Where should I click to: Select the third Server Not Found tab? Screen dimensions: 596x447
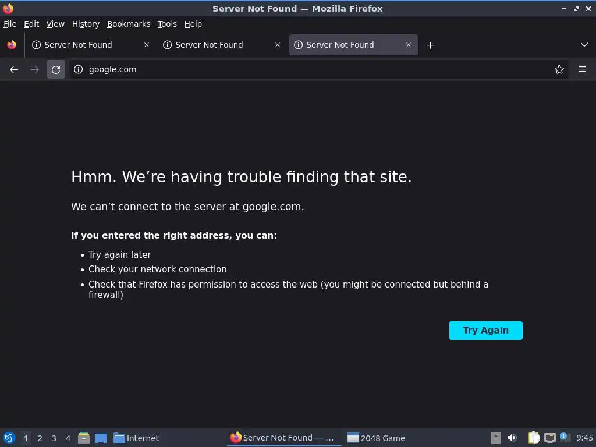click(353, 45)
